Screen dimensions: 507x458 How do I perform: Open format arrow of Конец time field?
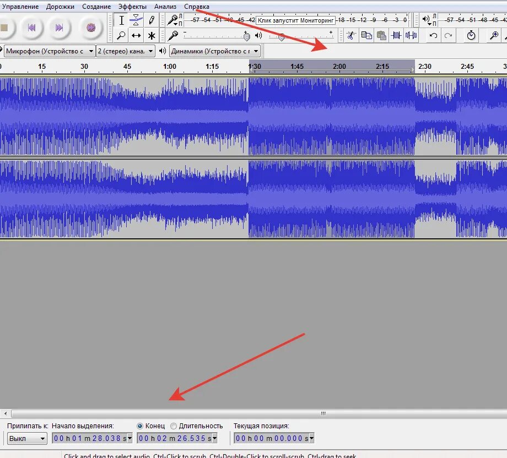click(x=215, y=438)
